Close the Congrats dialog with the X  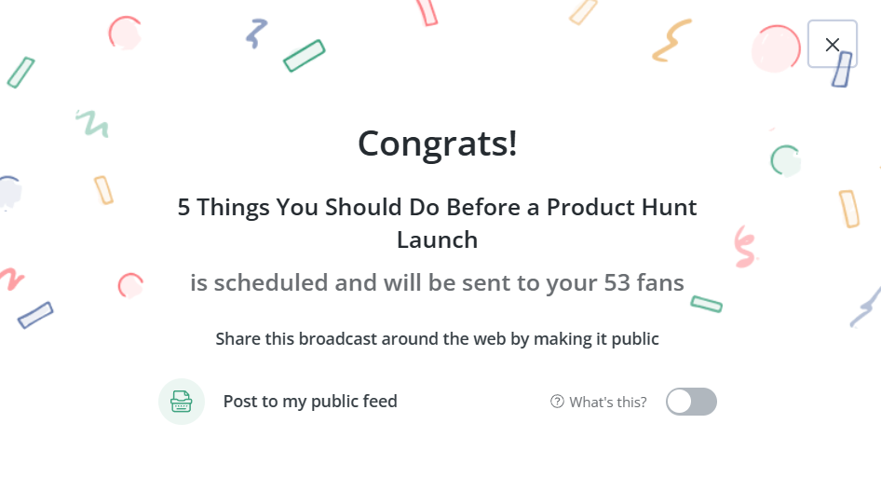(x=832, y=44)
